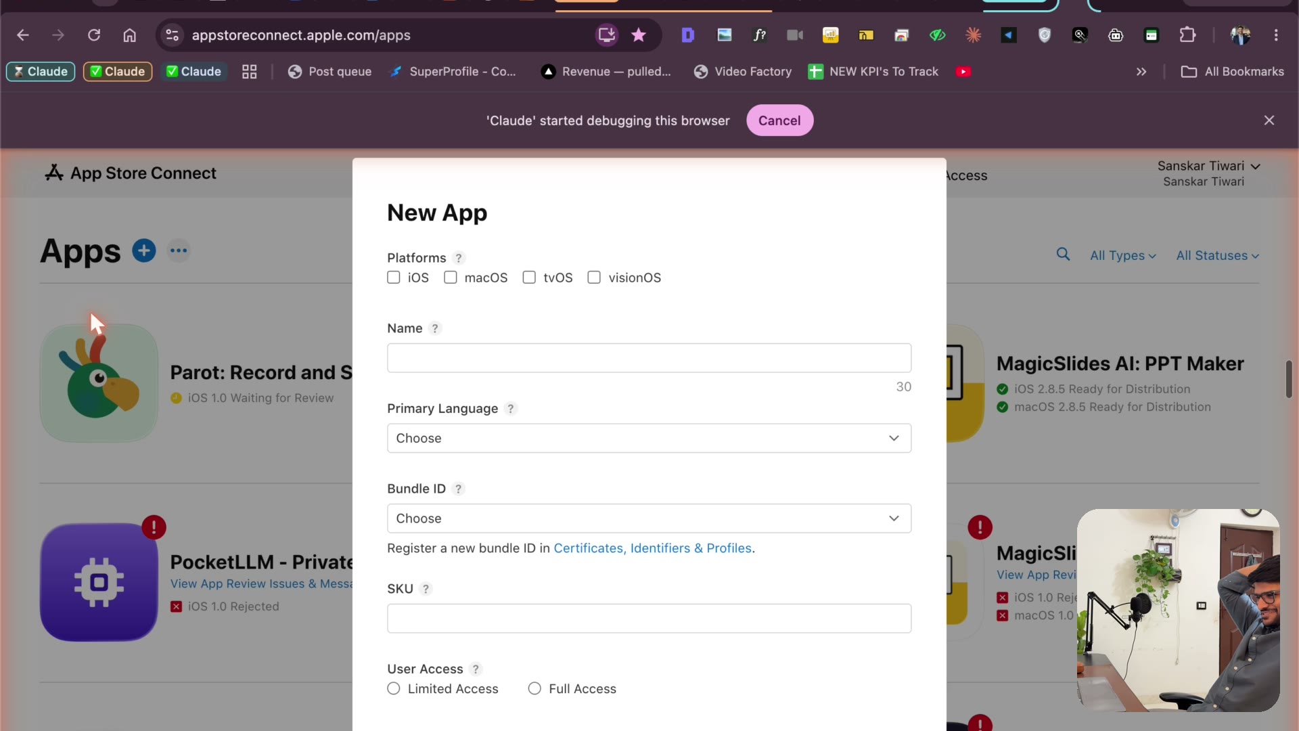Dismiss the debugging notification bar
1299x731 pixels.
[x=1269, y=120]
